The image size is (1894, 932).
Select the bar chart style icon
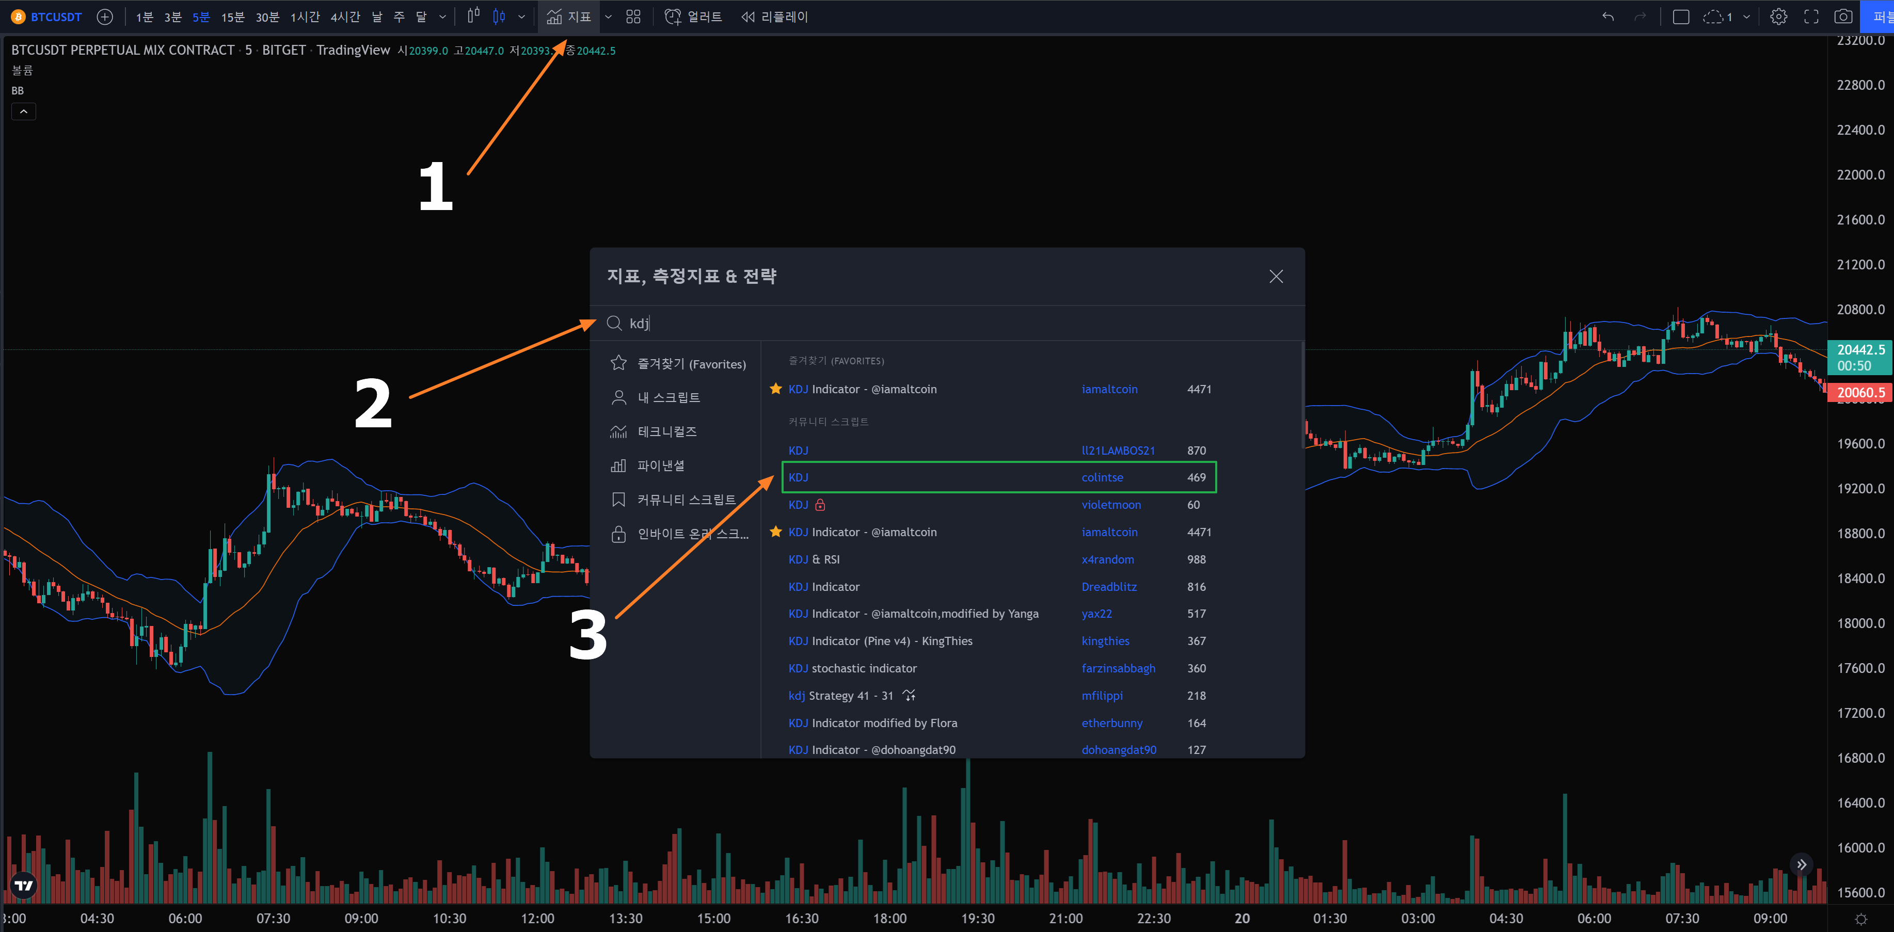click(x=473, y=16)
